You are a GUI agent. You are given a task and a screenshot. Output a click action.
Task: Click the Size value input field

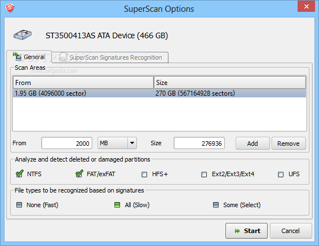pyautogui.click(x=199, y=143)
